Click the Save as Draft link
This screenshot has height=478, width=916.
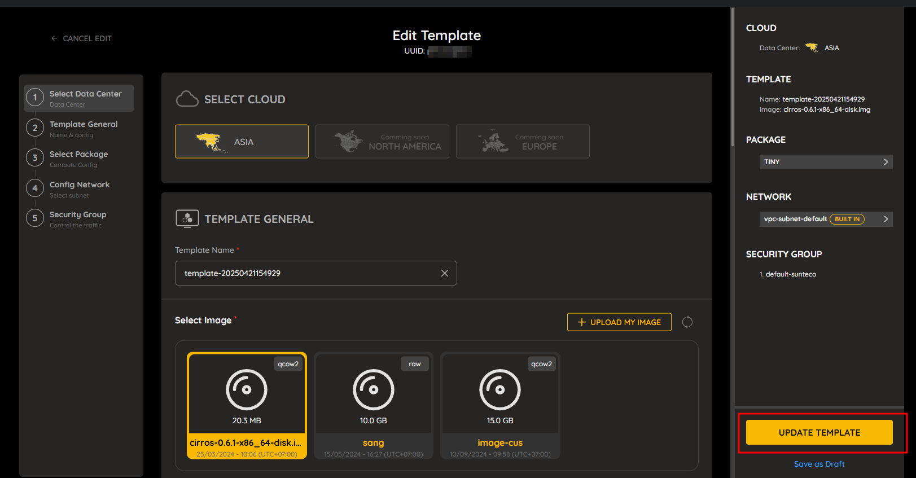[x=819, y=464]
